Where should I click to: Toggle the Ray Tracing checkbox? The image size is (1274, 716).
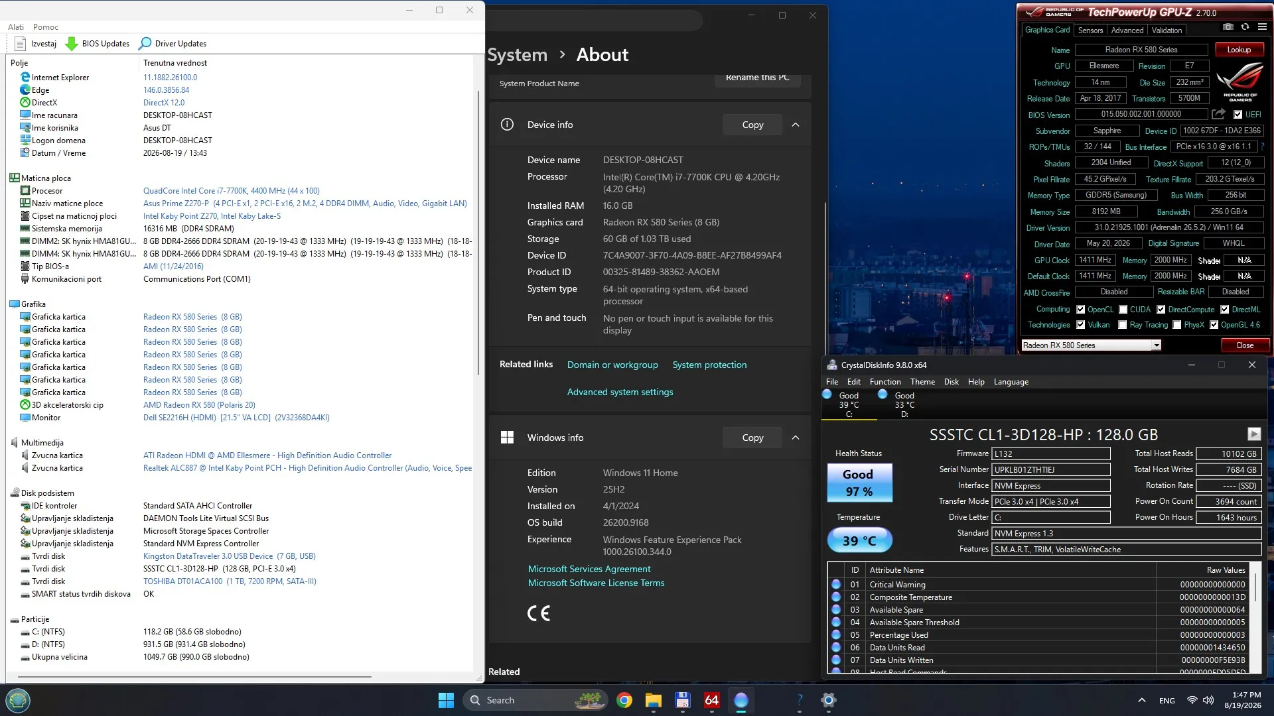click(x=1123, y=325)
